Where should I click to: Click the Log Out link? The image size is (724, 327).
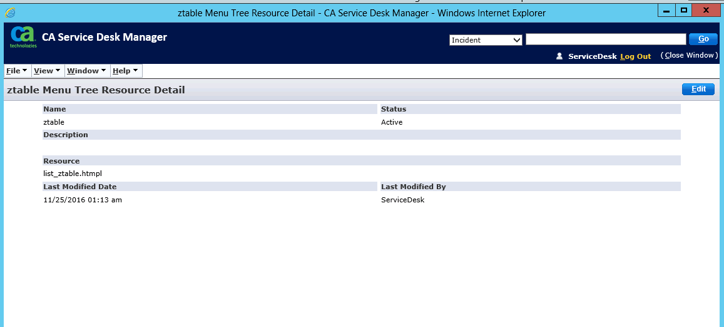tap(635, 56)
